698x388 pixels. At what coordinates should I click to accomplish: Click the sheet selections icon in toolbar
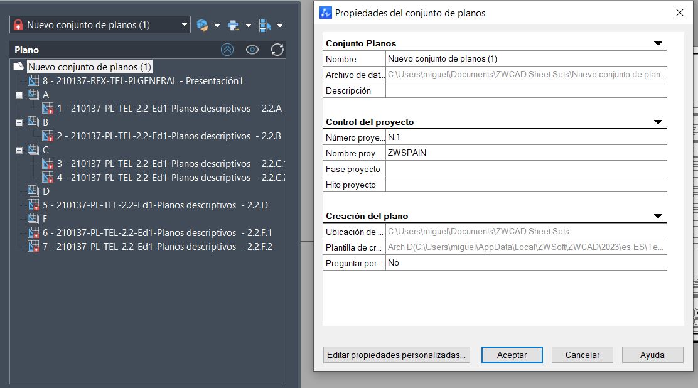265,25
